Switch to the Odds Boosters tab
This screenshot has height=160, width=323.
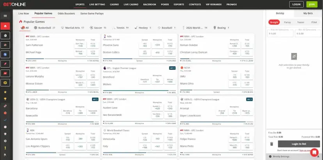pyautogui.click(x=66, y=14)
